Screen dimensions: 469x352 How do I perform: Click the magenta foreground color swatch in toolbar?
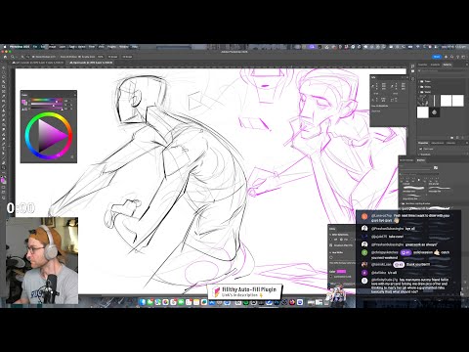tap(3, 179)
